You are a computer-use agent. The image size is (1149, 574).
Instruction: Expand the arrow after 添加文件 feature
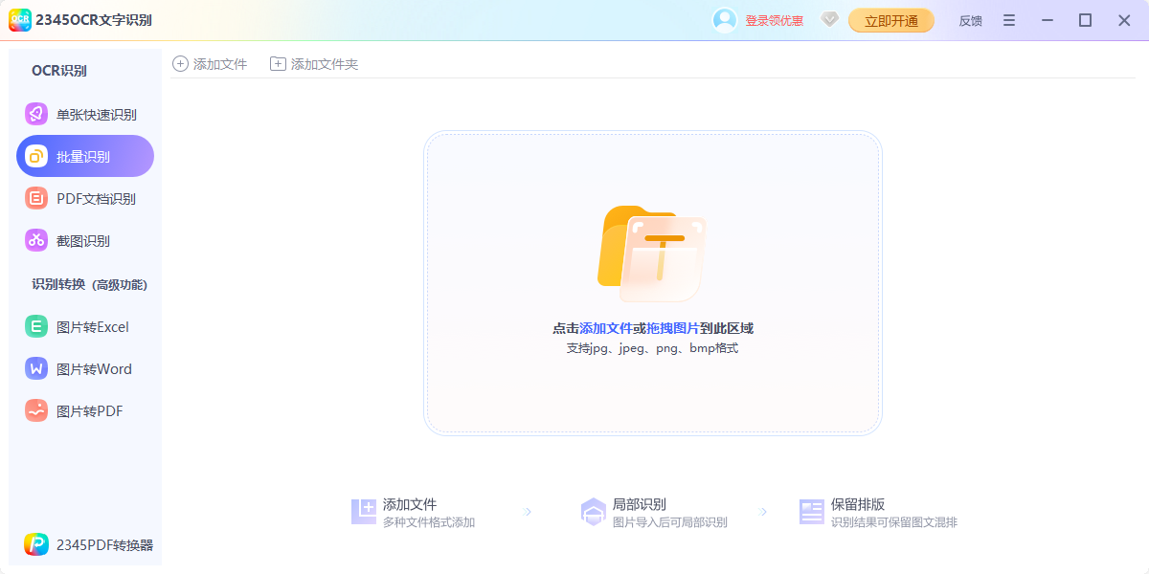527,512
